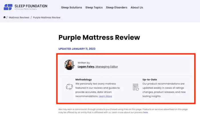200x118 pixels.
Task: Click the Up-to-Date document refresh icon
Action: (136, 87)
